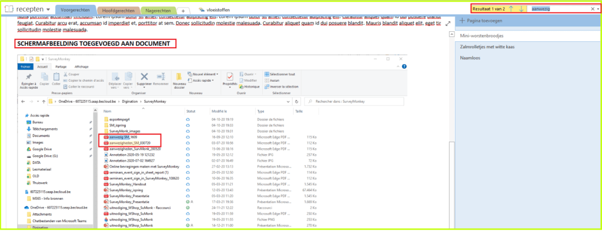This screenshot has height=231, width=602.
Task: Choose Sélectionner tout in the ribbon
Action: click(279, 74)
